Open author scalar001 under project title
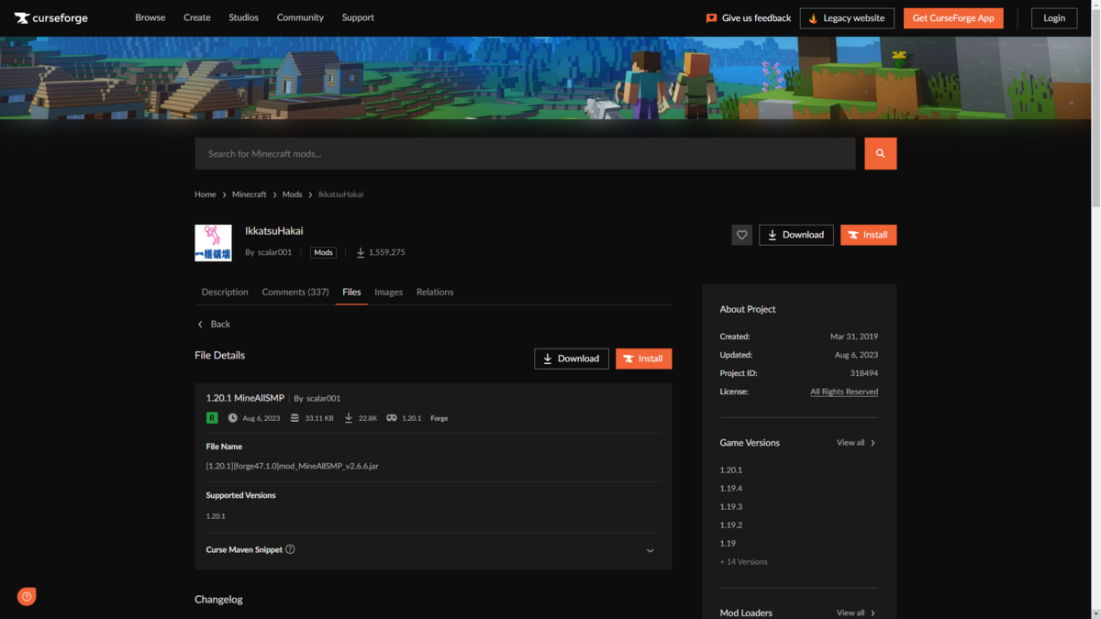This screenshot has height=619, width=1101. click(x=274, y=252)
